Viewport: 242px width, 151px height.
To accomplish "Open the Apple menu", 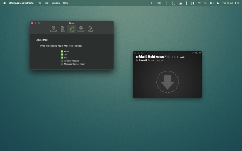I will 5,3.
